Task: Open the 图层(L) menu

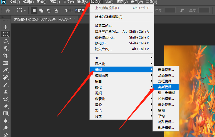Action: point(55,2)
